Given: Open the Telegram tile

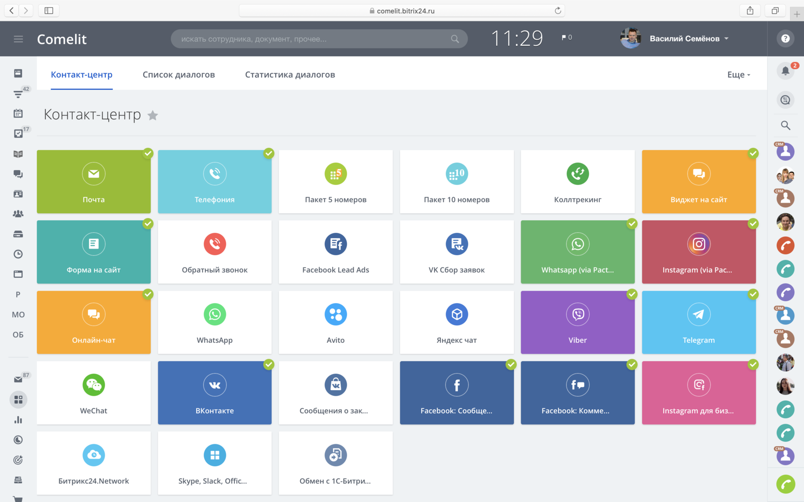Looking at the screenshot, I should click(699, 322).
